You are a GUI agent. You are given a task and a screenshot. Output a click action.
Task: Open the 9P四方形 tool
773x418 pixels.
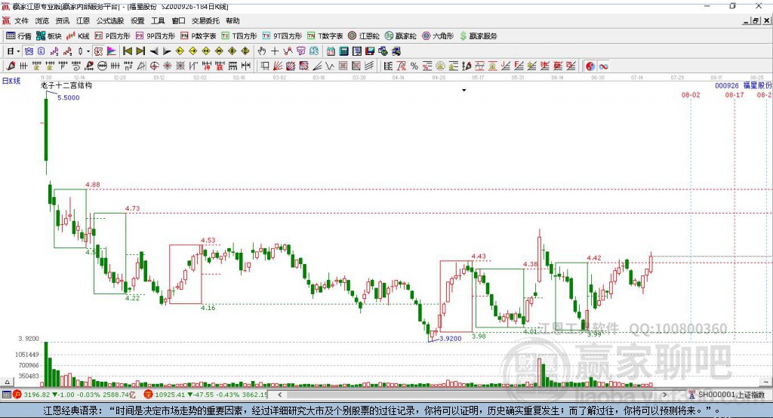click(156, 36)
